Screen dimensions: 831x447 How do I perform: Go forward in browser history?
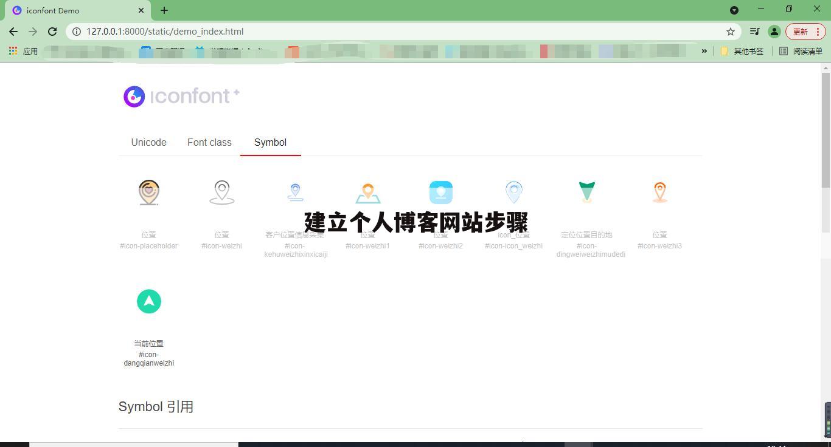[x=33, y=32]
